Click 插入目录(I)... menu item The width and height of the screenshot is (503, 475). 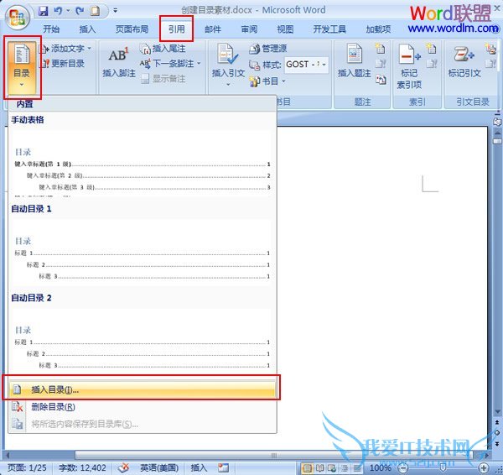tap(143, 389)
